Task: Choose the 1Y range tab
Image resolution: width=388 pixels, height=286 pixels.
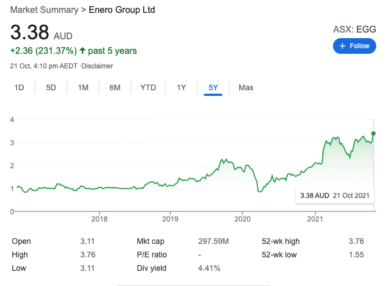Action: tap(181, 87)
